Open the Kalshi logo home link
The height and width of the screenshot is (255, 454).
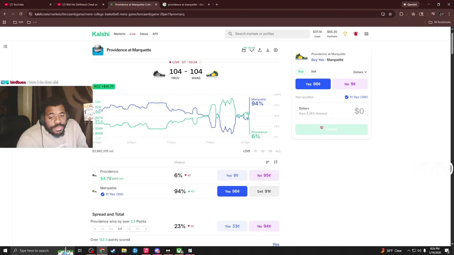(x=101, y=34)
